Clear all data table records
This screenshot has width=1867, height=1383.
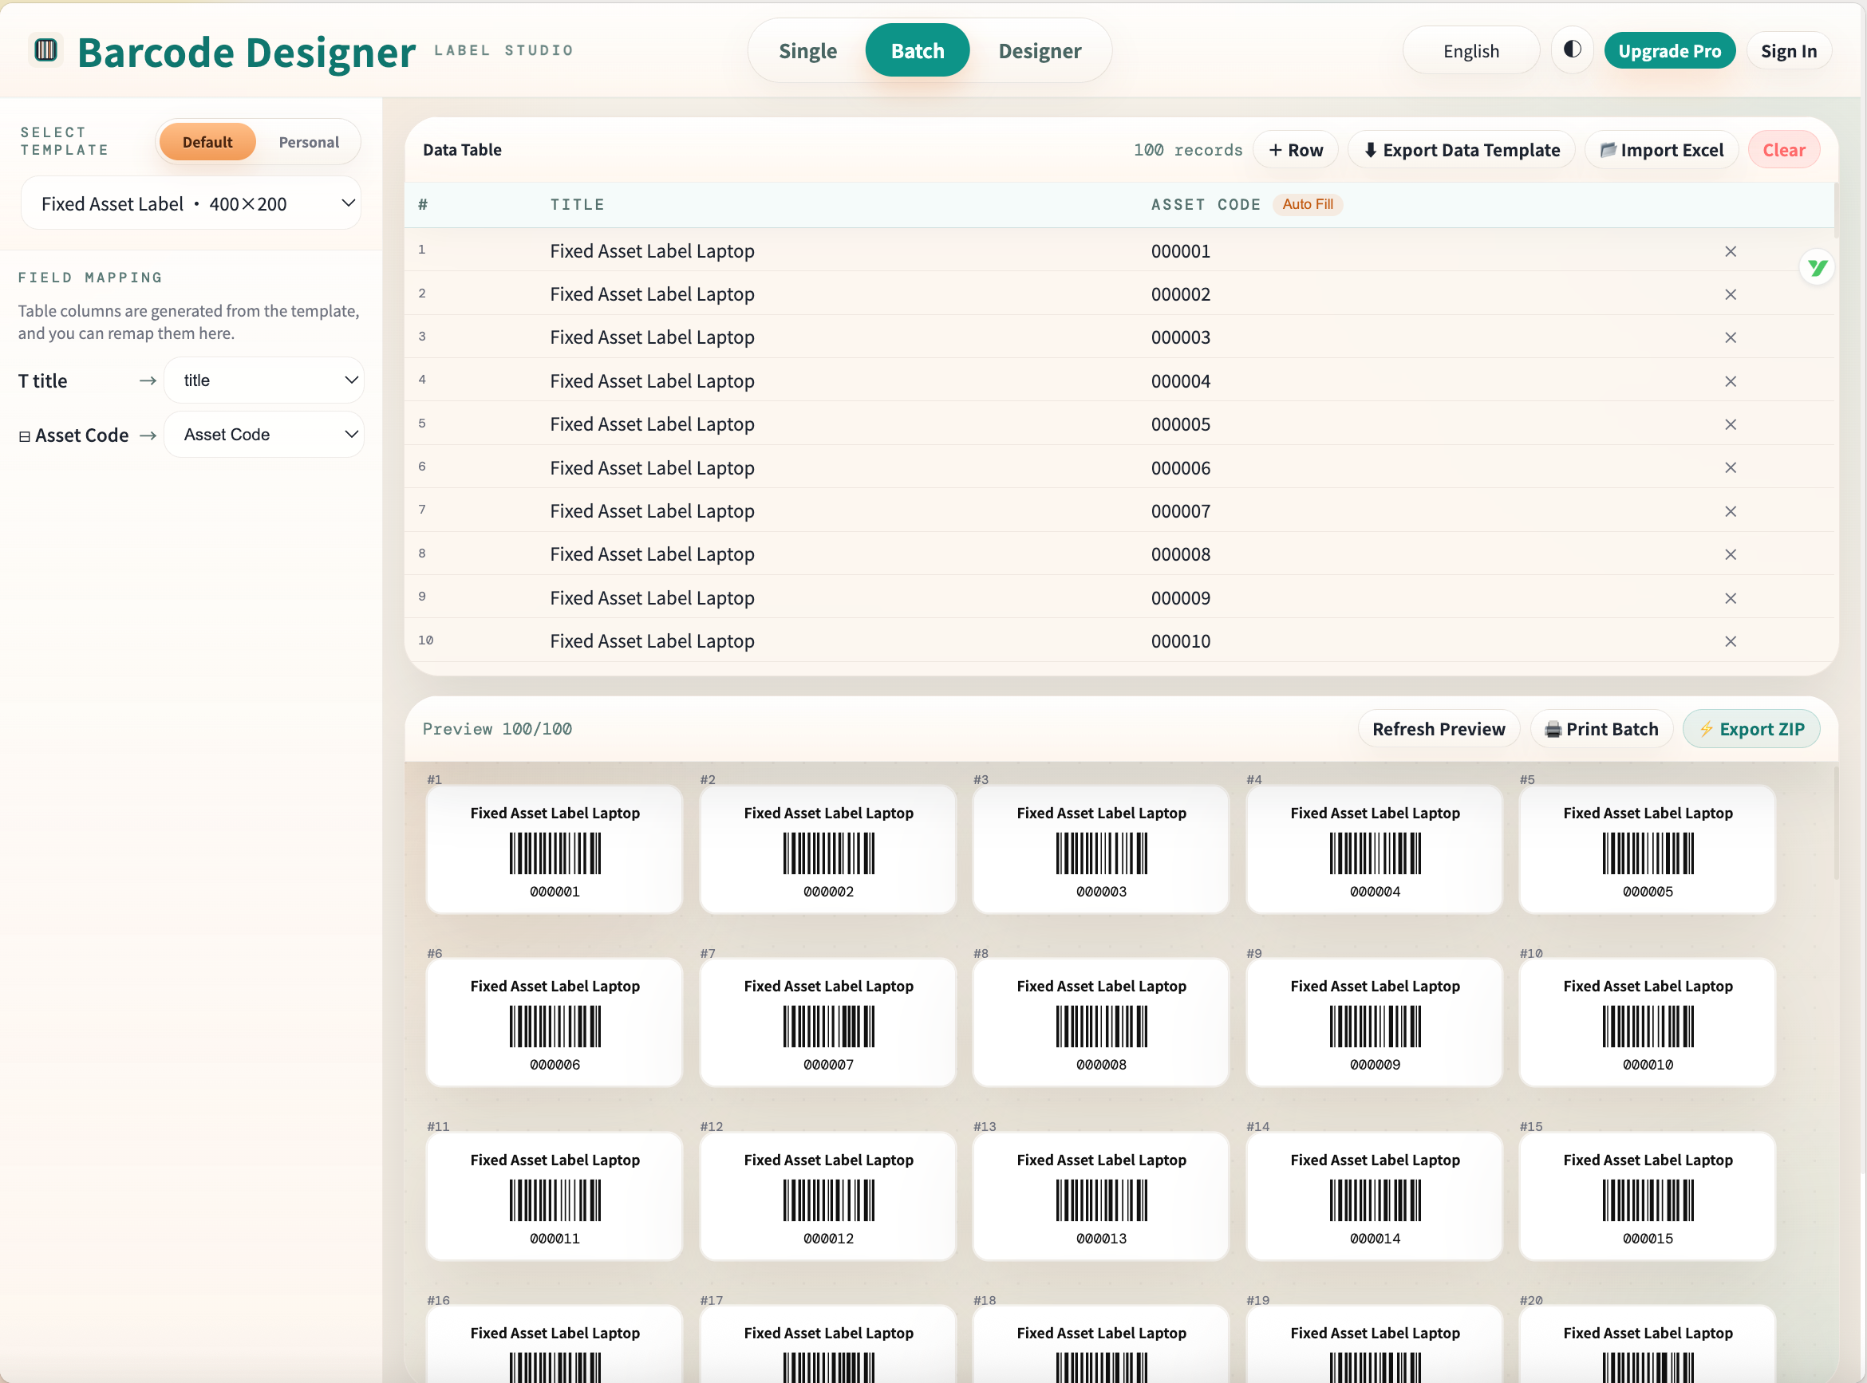[x=1783, y=149]
